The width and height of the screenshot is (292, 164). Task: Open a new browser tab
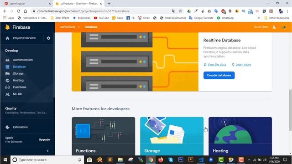pos(109,4)
